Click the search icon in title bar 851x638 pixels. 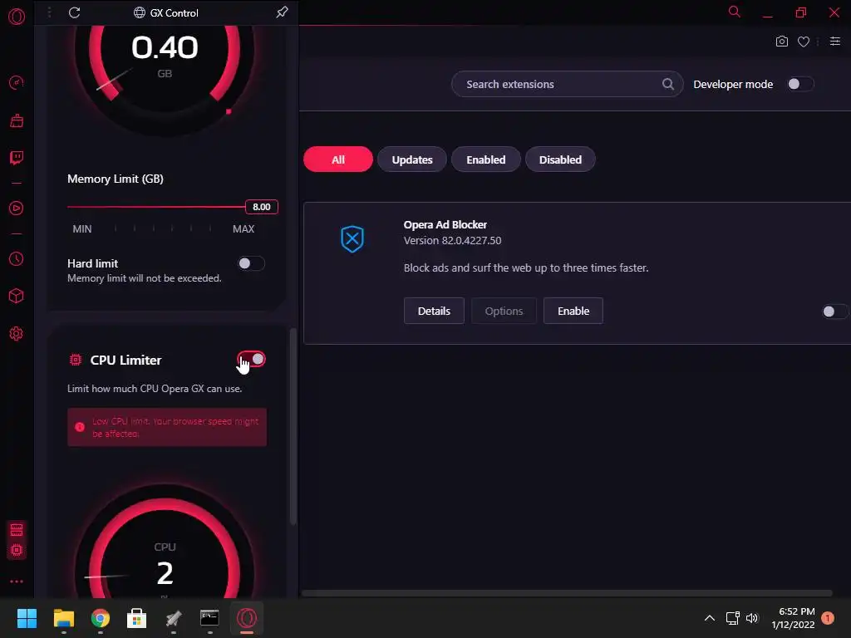tap(734, 12)
